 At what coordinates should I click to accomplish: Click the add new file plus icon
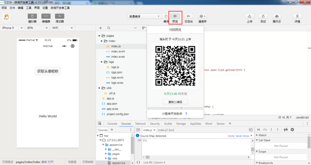[100, 28]
